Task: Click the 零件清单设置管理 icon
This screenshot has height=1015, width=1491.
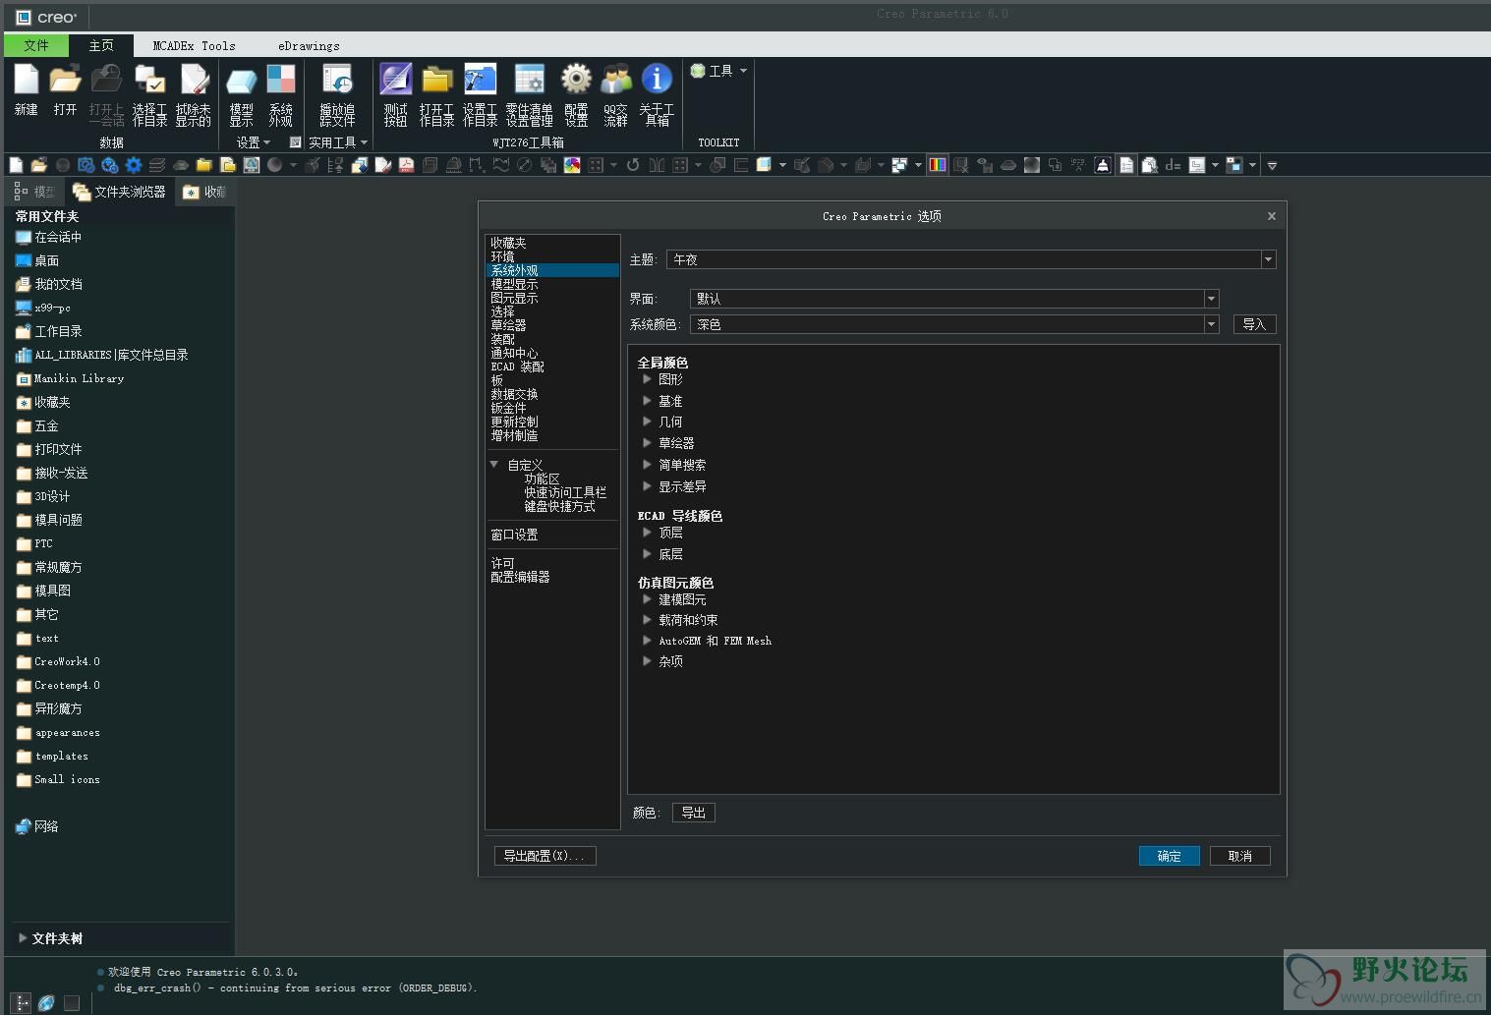Action: pos(529,80)
